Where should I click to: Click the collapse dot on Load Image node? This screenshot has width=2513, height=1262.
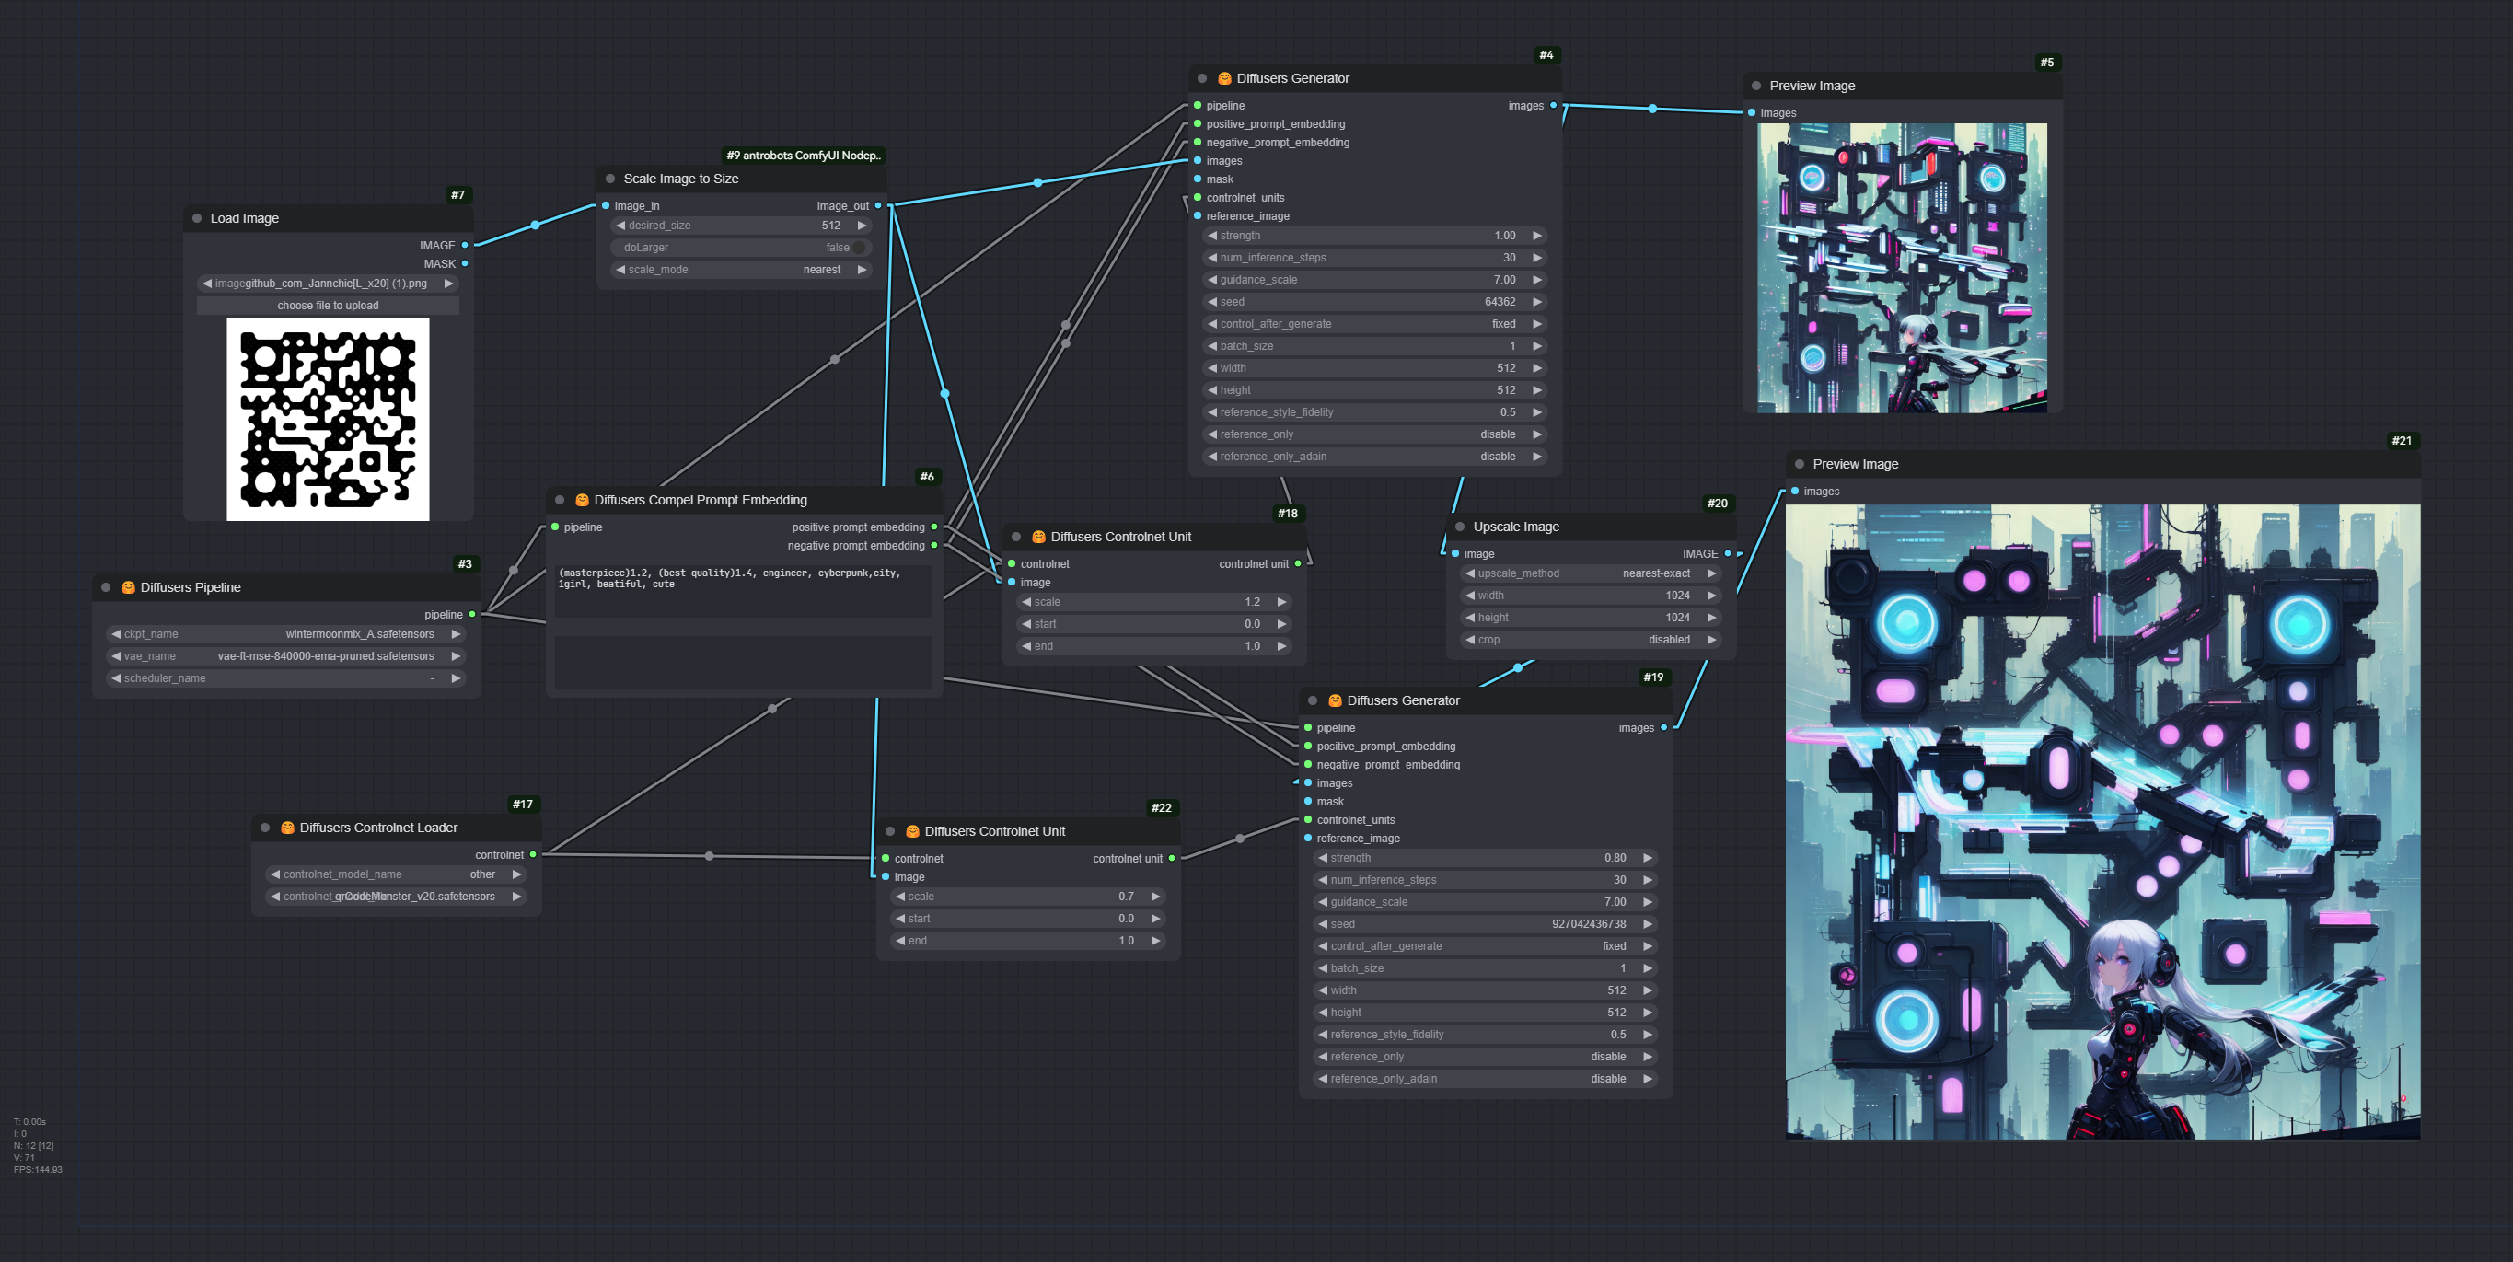[197, 218]
